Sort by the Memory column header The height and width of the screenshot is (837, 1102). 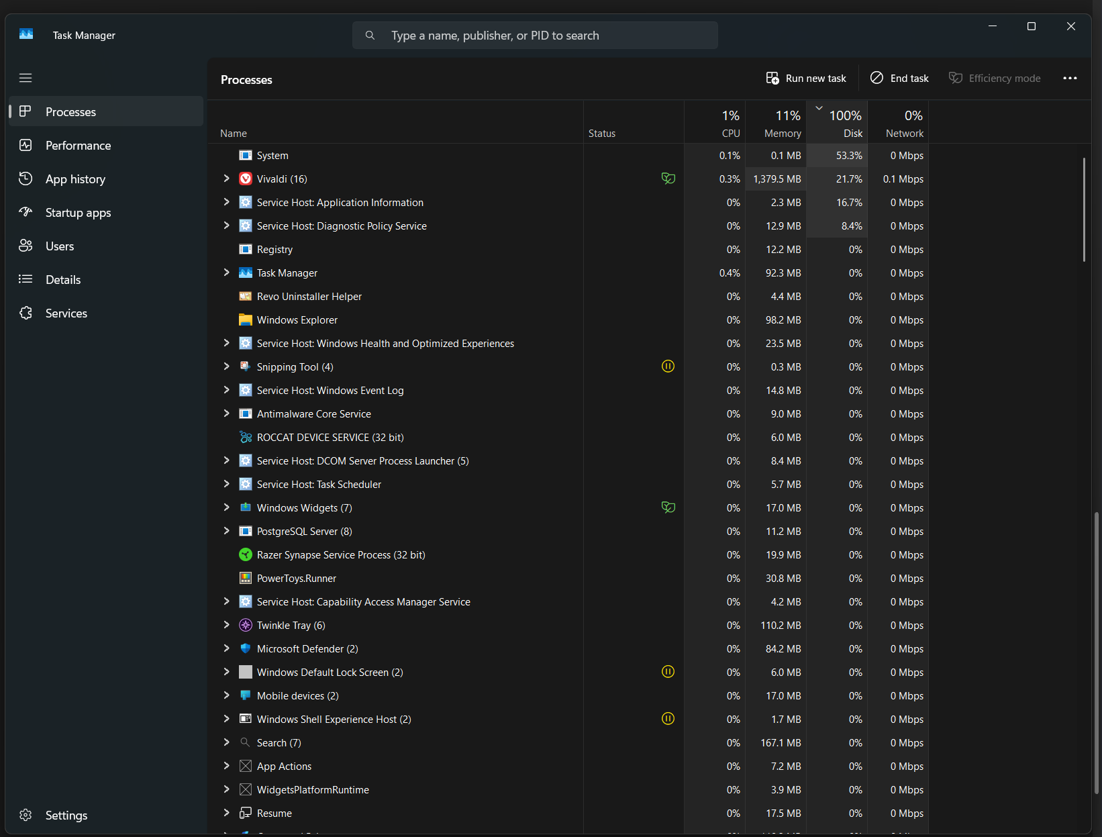(x=776, y=122)
